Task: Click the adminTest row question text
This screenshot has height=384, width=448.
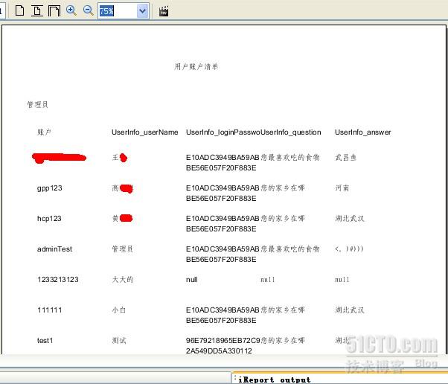Action: (x=290, y=249)
